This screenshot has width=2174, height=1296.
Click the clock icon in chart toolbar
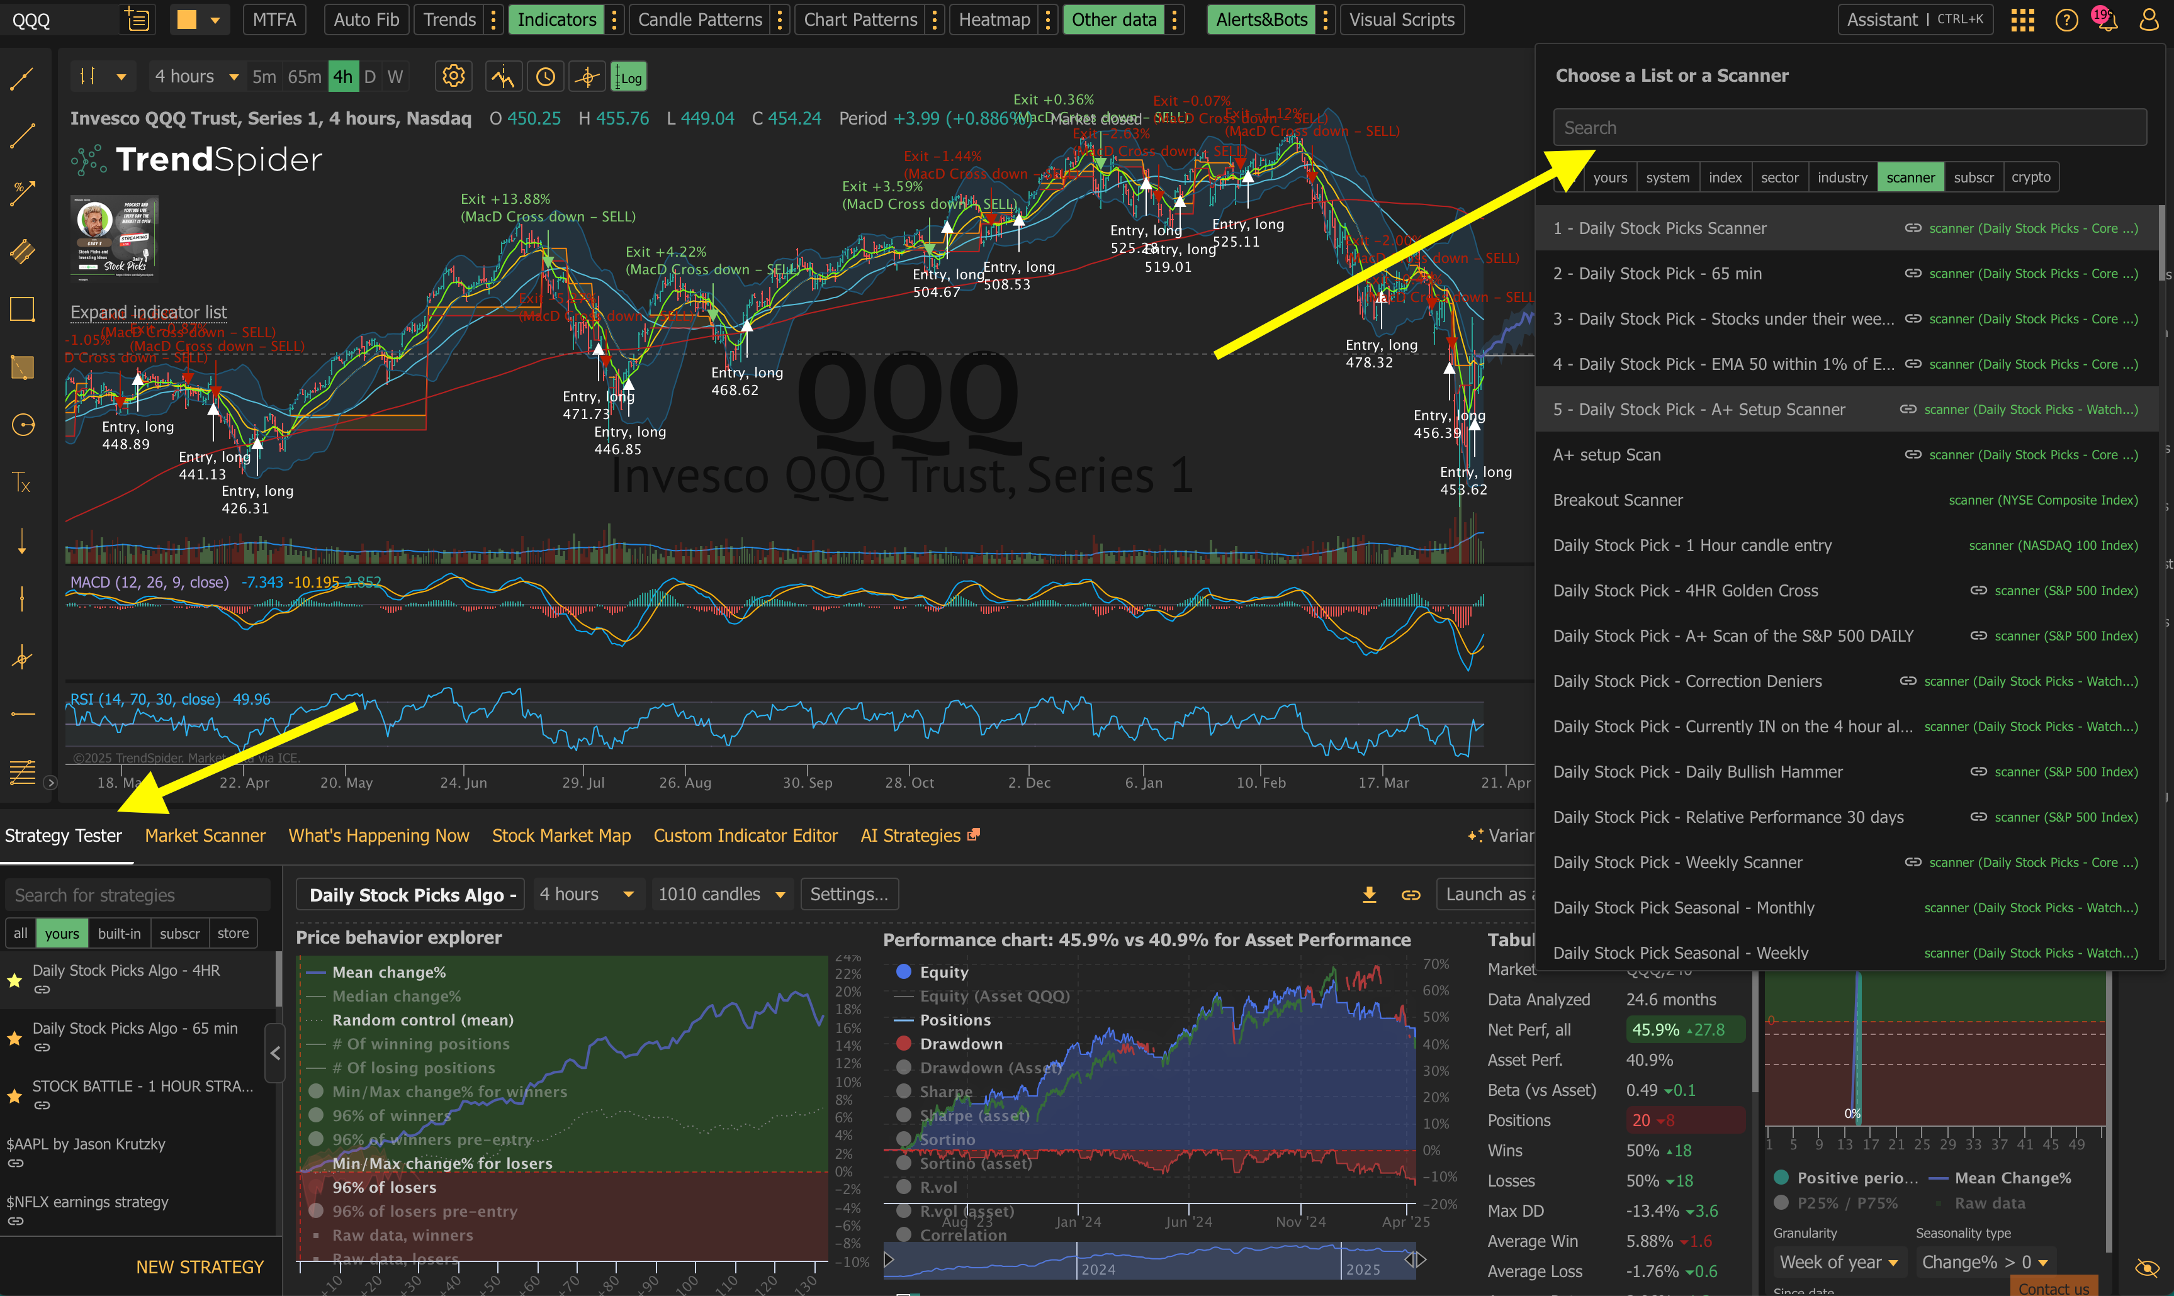click(545, 77)
